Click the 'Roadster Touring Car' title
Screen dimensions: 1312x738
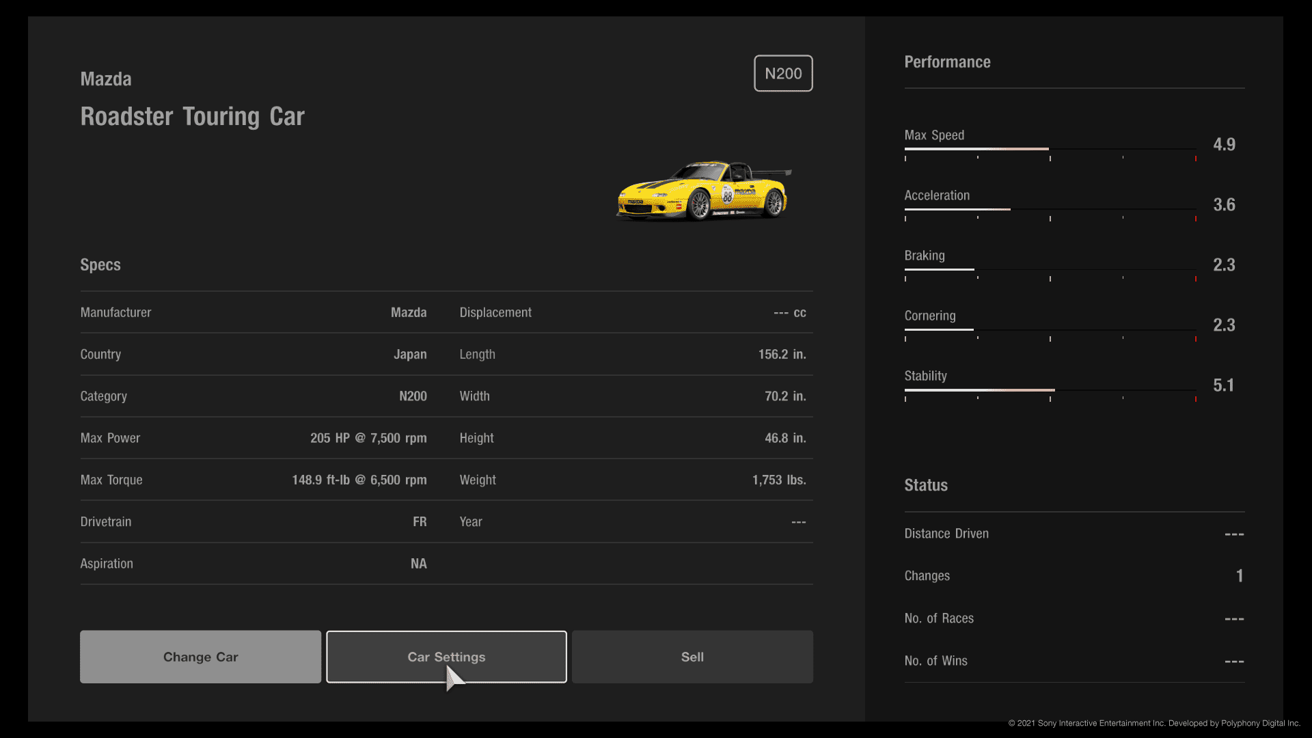coord(193,117)
